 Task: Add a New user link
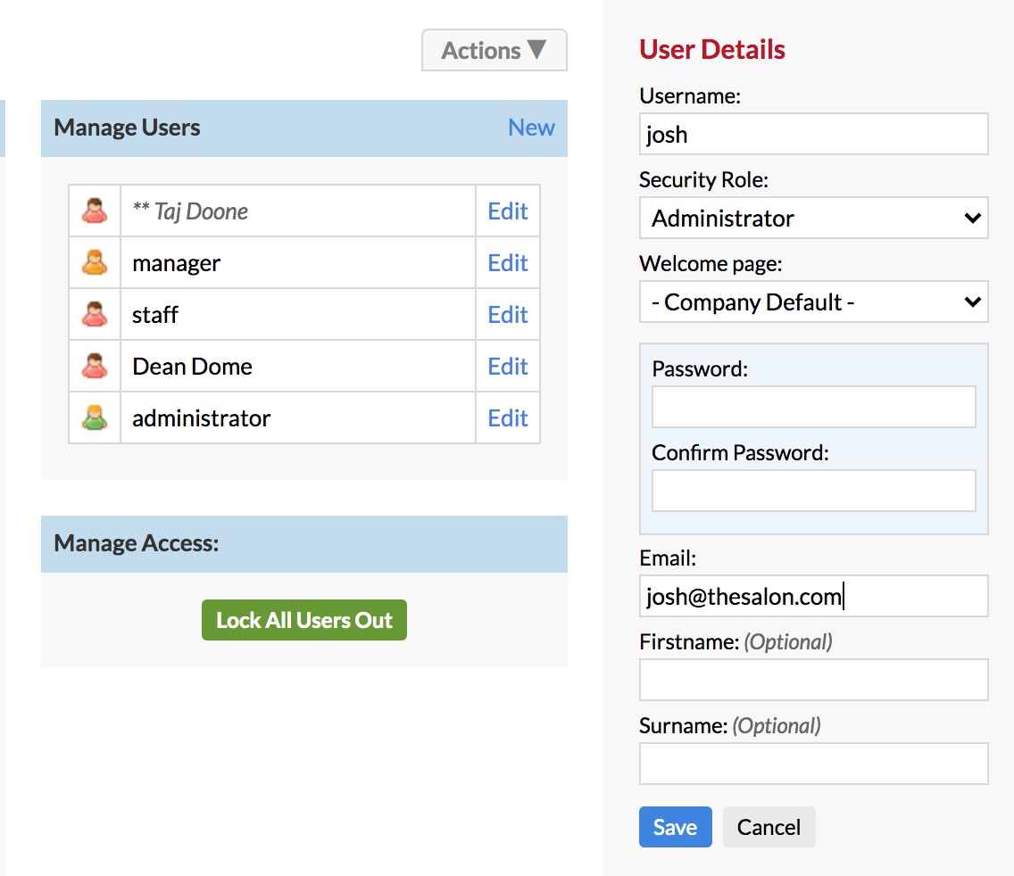(x=531, y=128)
